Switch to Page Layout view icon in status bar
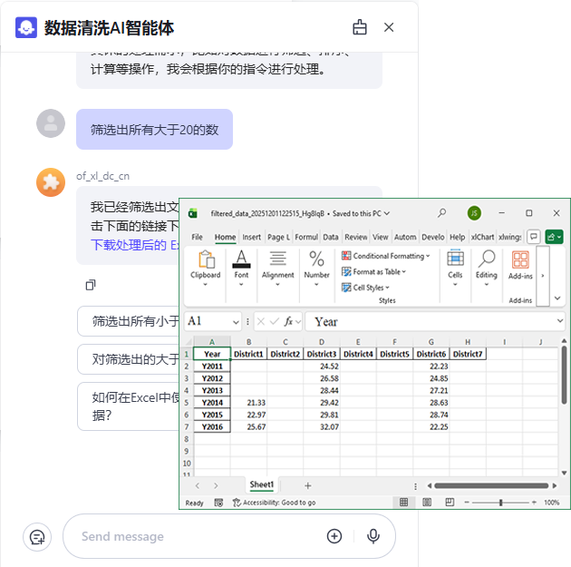Screen dimensions: 571x567 coord(427,503)
